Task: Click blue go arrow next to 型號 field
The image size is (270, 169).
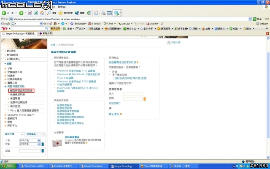Action: click(x=43, y=151)
